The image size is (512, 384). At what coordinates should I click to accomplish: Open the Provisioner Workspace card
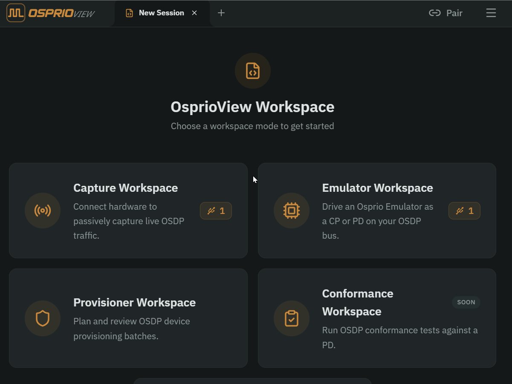tap(128, 318)
